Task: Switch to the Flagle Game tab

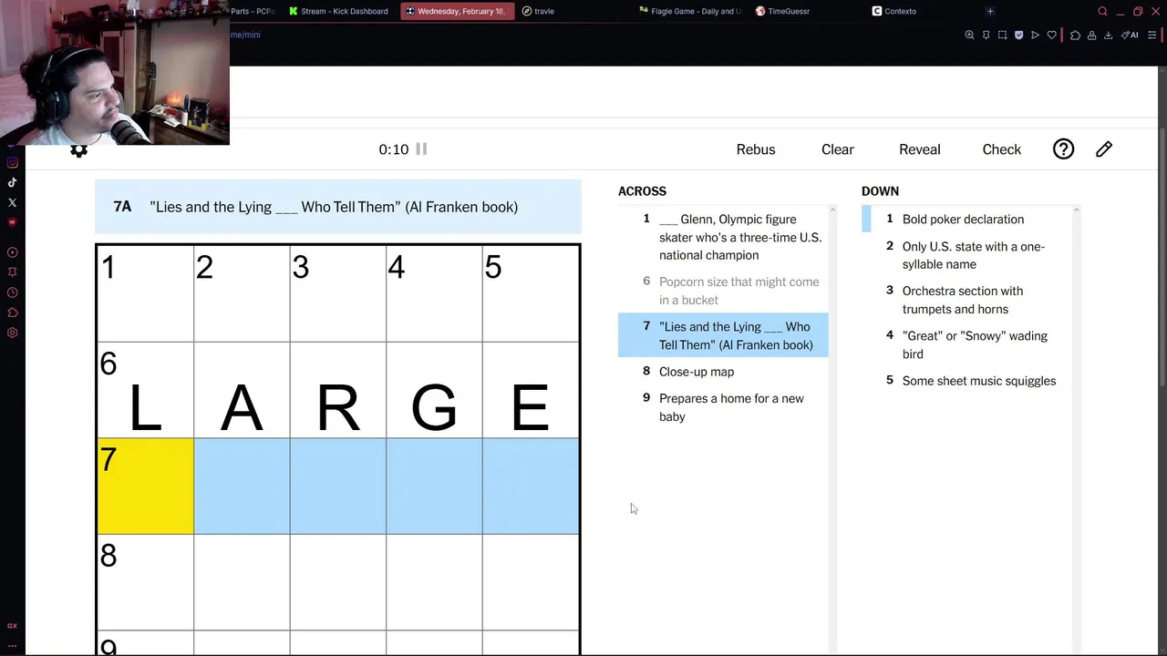Action: (690, 11)
